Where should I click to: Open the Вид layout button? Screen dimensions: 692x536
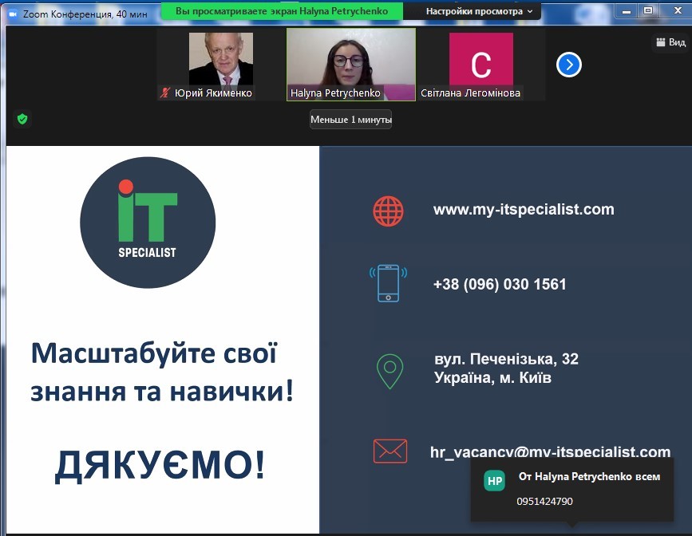(x=670, y=42)
